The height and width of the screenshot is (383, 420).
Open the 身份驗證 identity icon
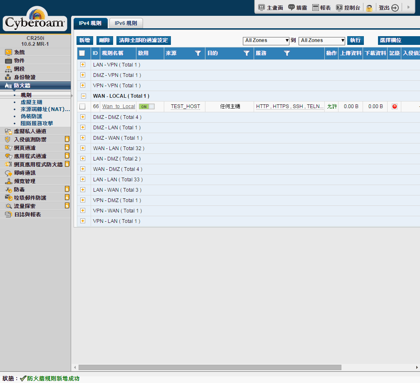point(8,77)
